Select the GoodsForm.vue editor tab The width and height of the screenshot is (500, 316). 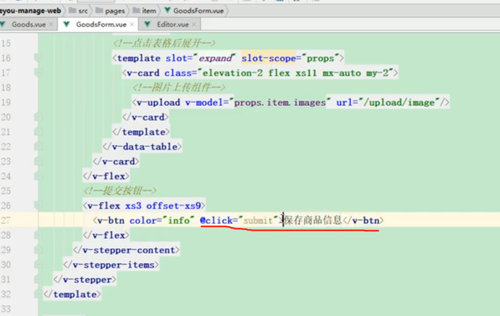click(101, 24)
